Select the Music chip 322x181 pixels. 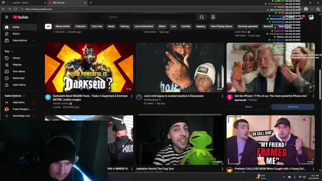(111, 26)
